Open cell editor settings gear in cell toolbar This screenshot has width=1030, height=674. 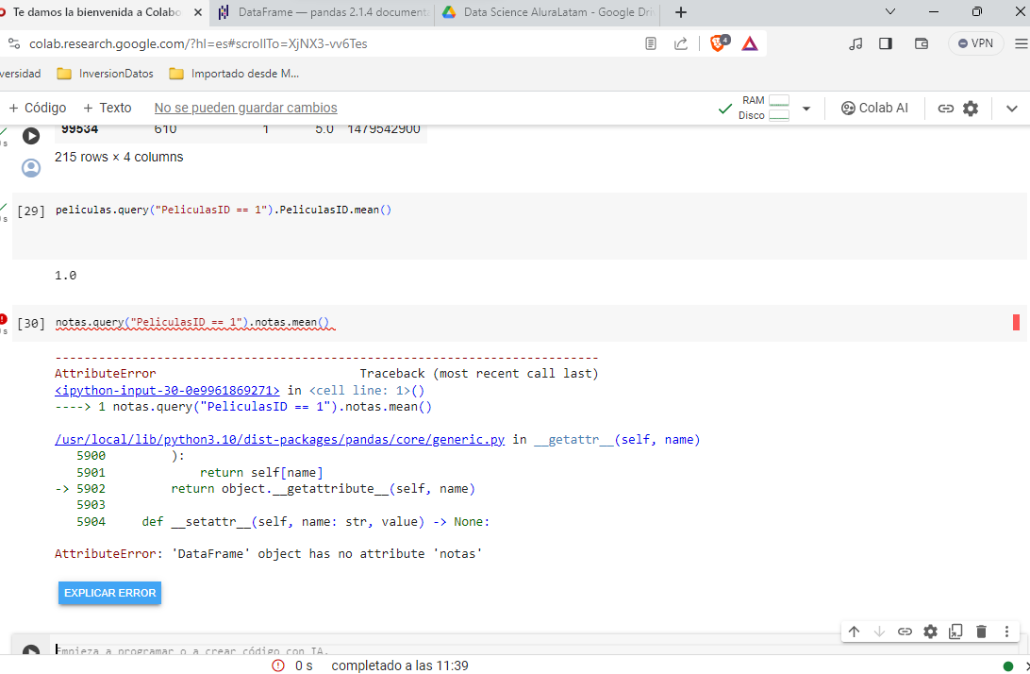tap(930, 632)
